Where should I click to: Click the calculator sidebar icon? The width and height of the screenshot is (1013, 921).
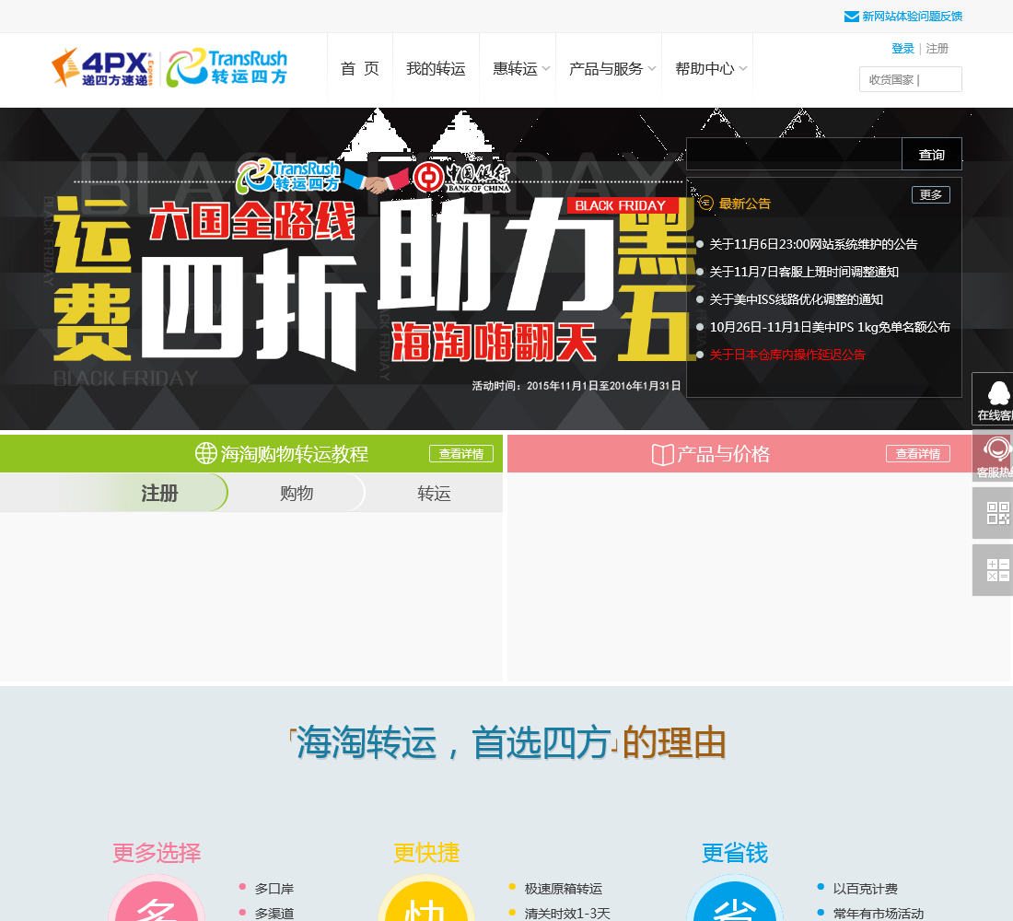coord(993,570)
